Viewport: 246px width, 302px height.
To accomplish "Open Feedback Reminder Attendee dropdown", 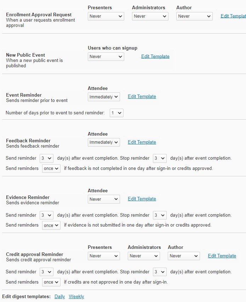I will 104,142.
